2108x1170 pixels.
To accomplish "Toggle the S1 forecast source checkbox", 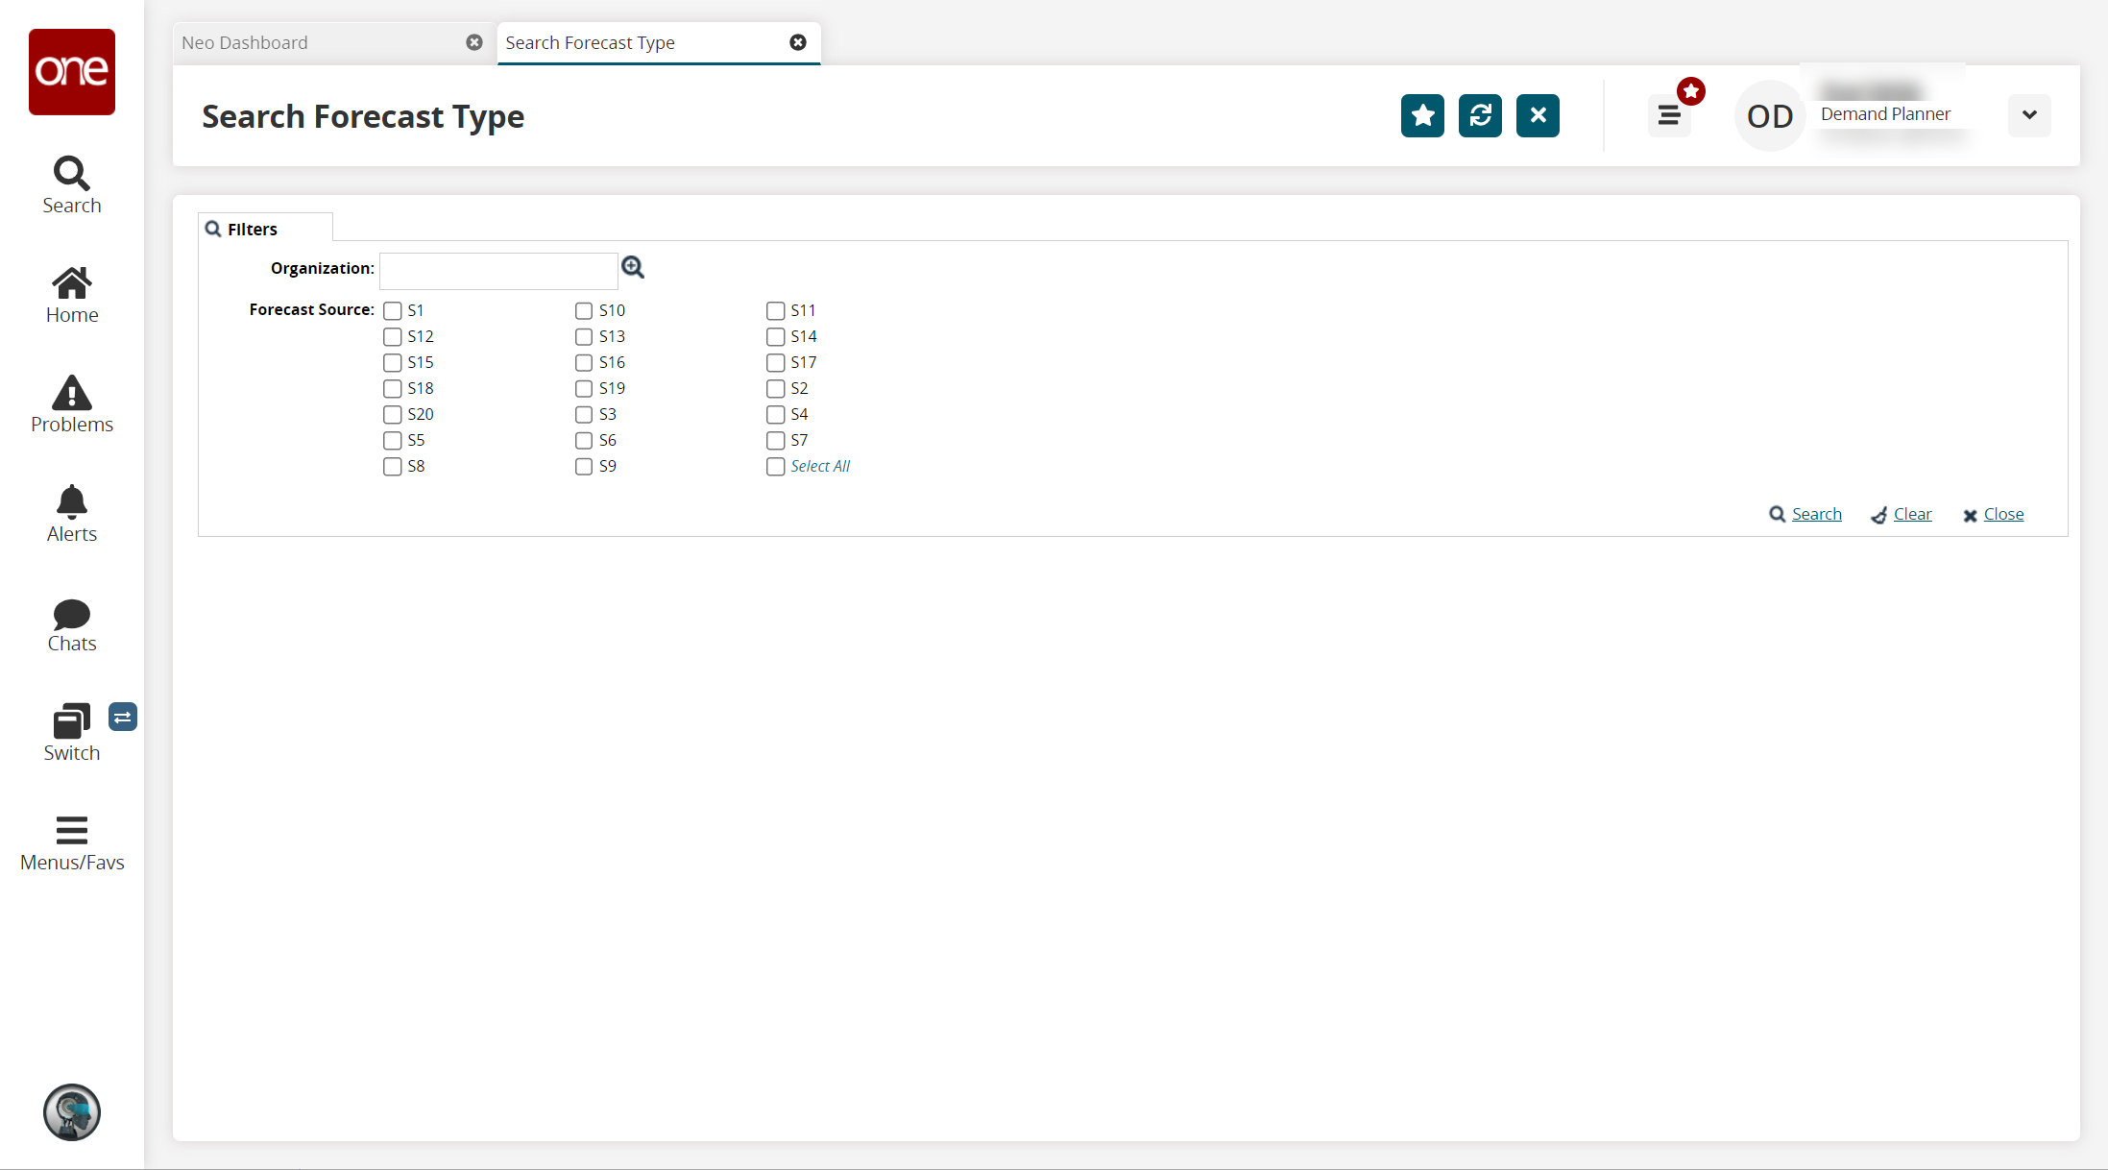I will tap(392, 309).
